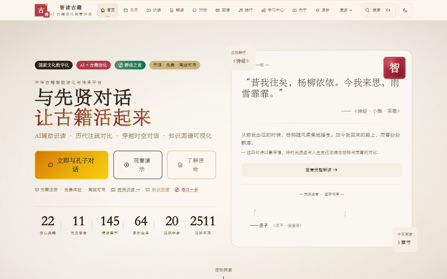Click the 64 易卦全典 statistic

pyautogui.click(x=141, y=225)
